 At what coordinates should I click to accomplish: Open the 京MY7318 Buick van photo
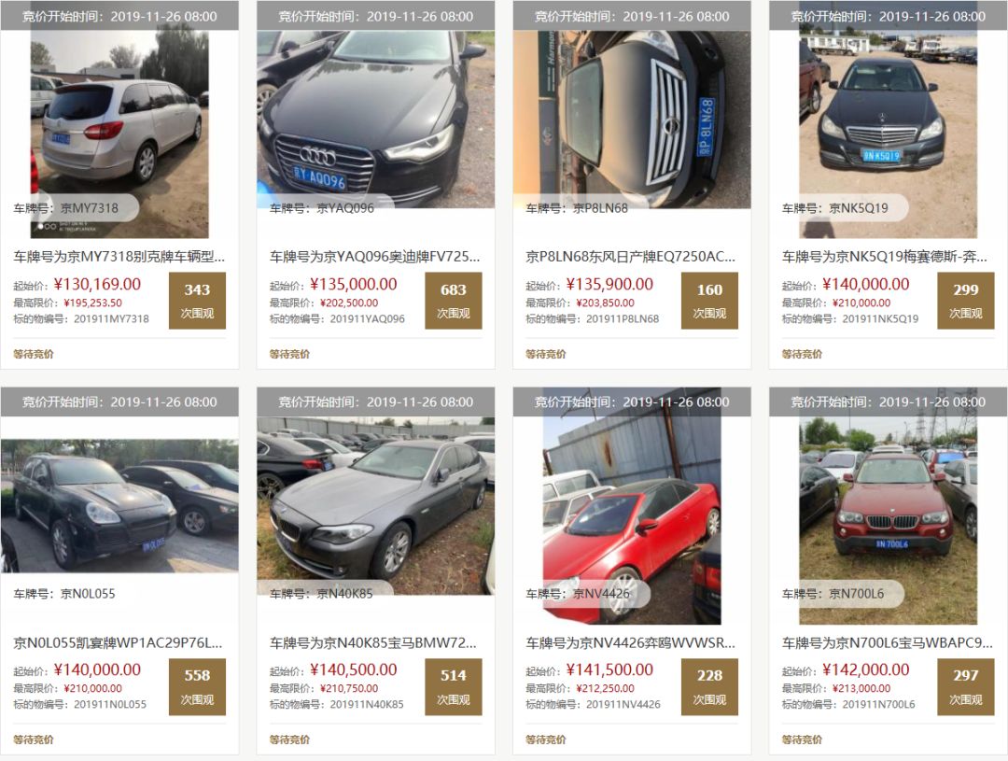point(119,134)
